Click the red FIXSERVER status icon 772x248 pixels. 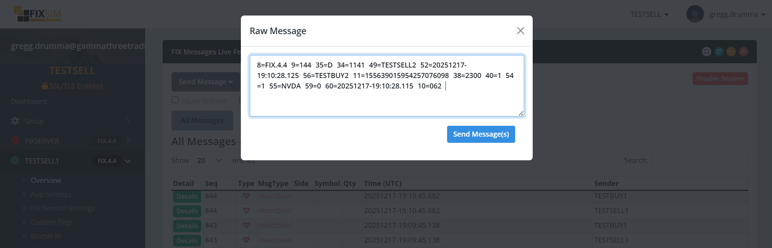pyautogui.click(x=15, y=141)
